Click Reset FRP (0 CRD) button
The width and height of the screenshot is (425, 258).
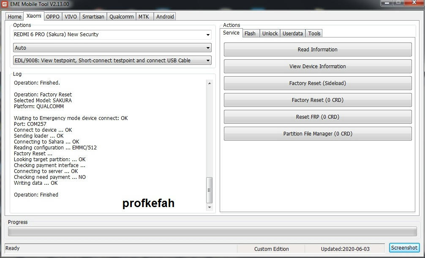(317, 117)
